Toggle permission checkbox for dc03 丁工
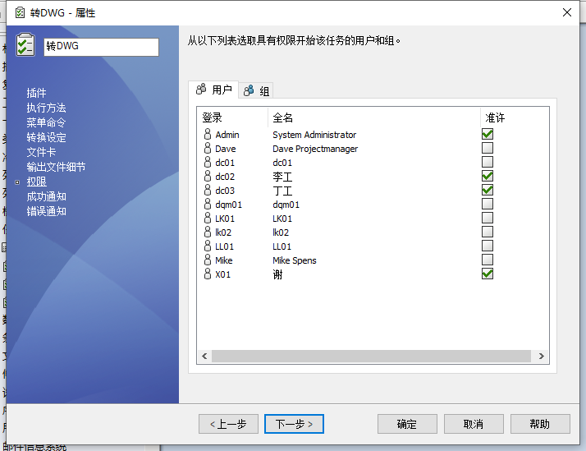 pyautogui.click(x=488, y=190)
